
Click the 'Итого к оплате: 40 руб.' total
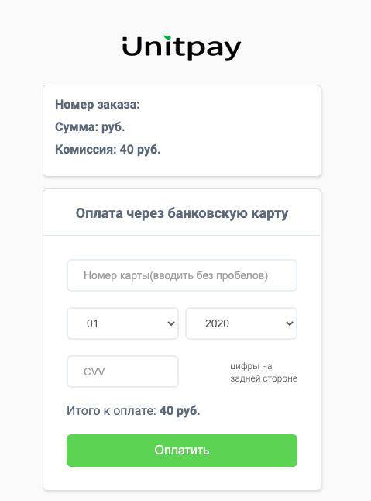[133, 411]
